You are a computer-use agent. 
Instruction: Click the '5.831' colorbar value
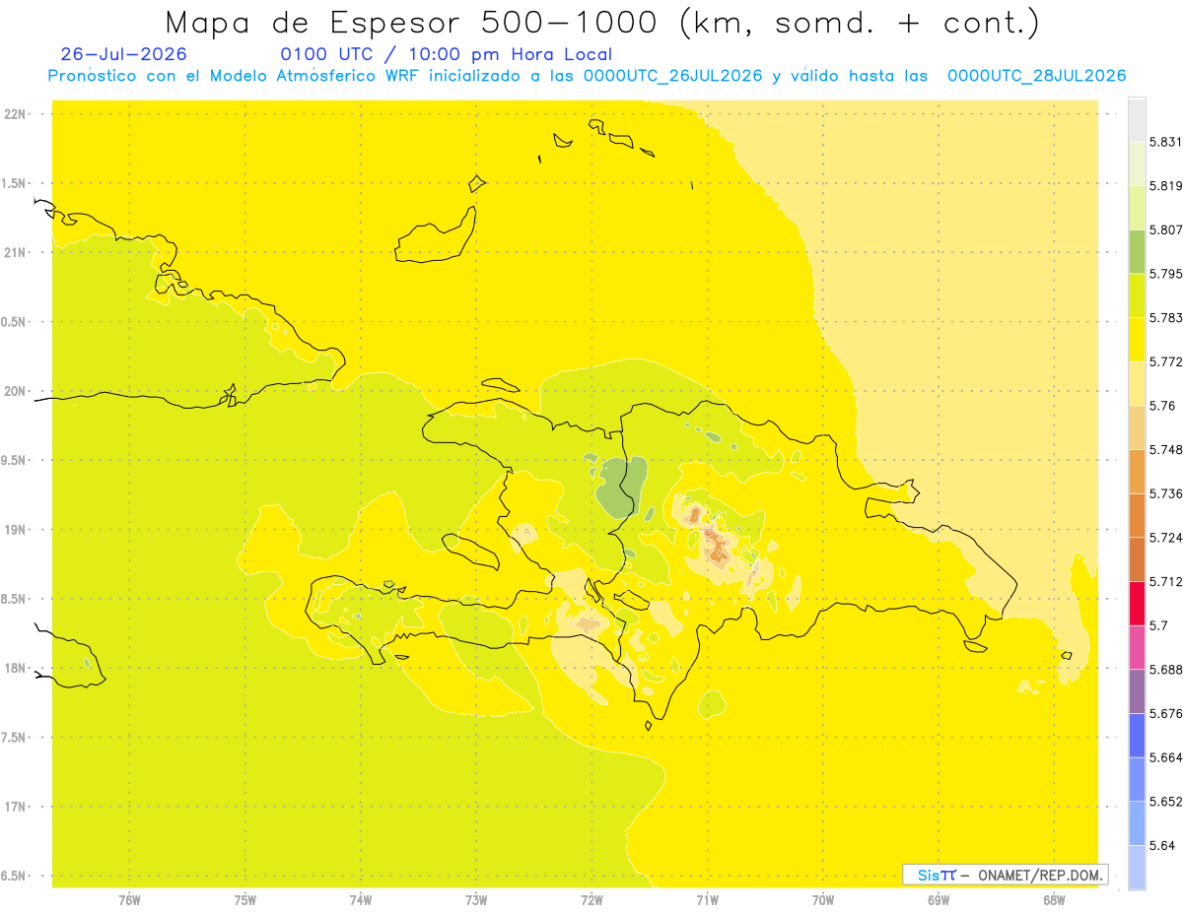[x=1165, y=142]
